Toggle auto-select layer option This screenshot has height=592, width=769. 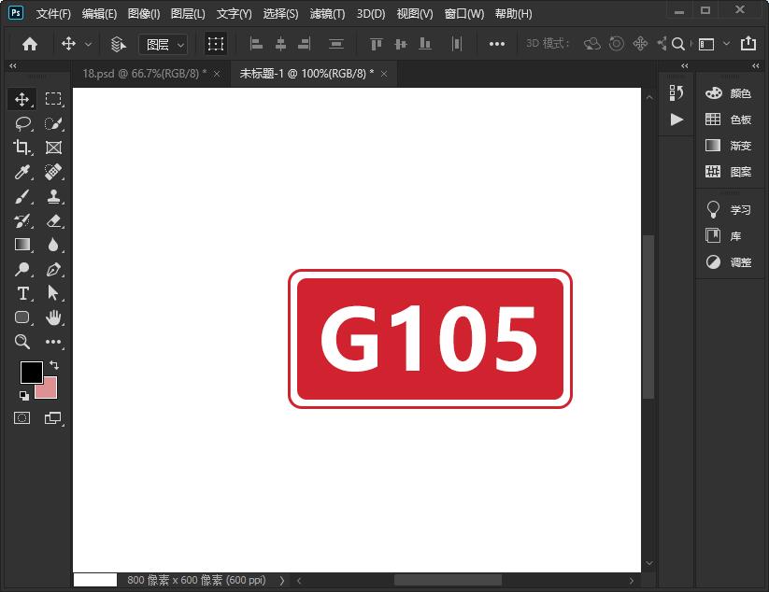(x=119, y=44)
